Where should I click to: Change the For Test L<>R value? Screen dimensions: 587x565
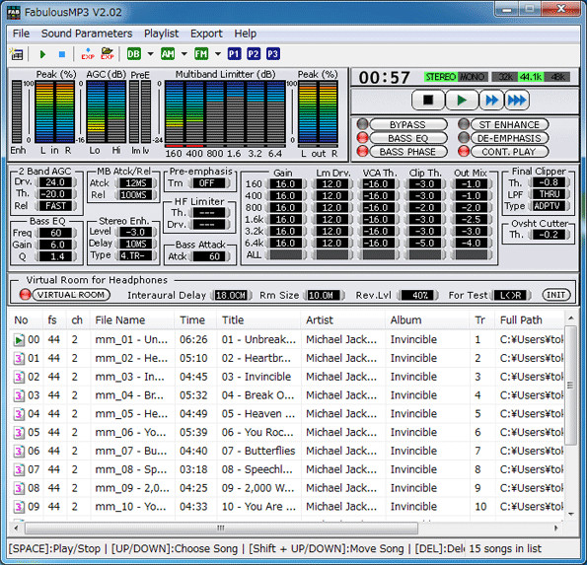coord(511,295)
